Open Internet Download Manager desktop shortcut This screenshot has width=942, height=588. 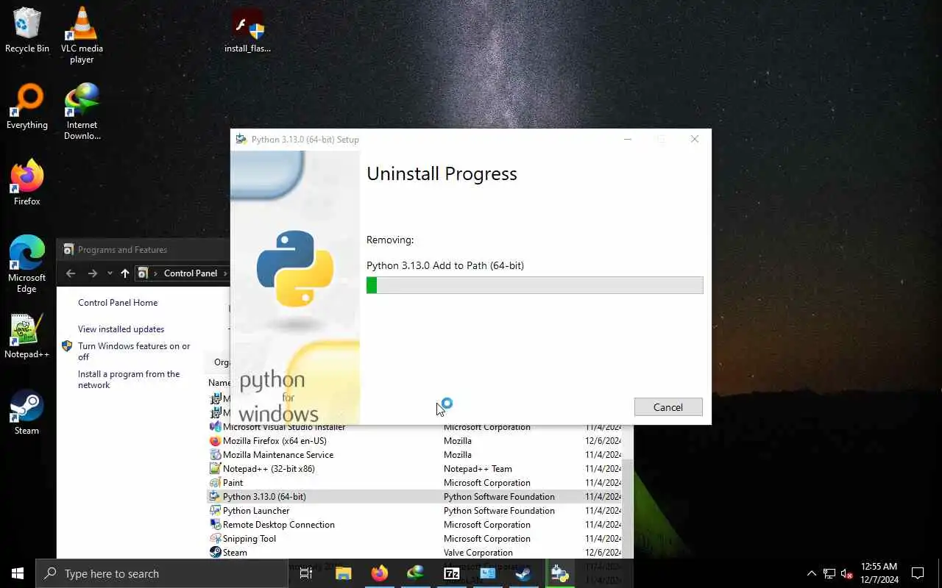click(x=82, y=111)
